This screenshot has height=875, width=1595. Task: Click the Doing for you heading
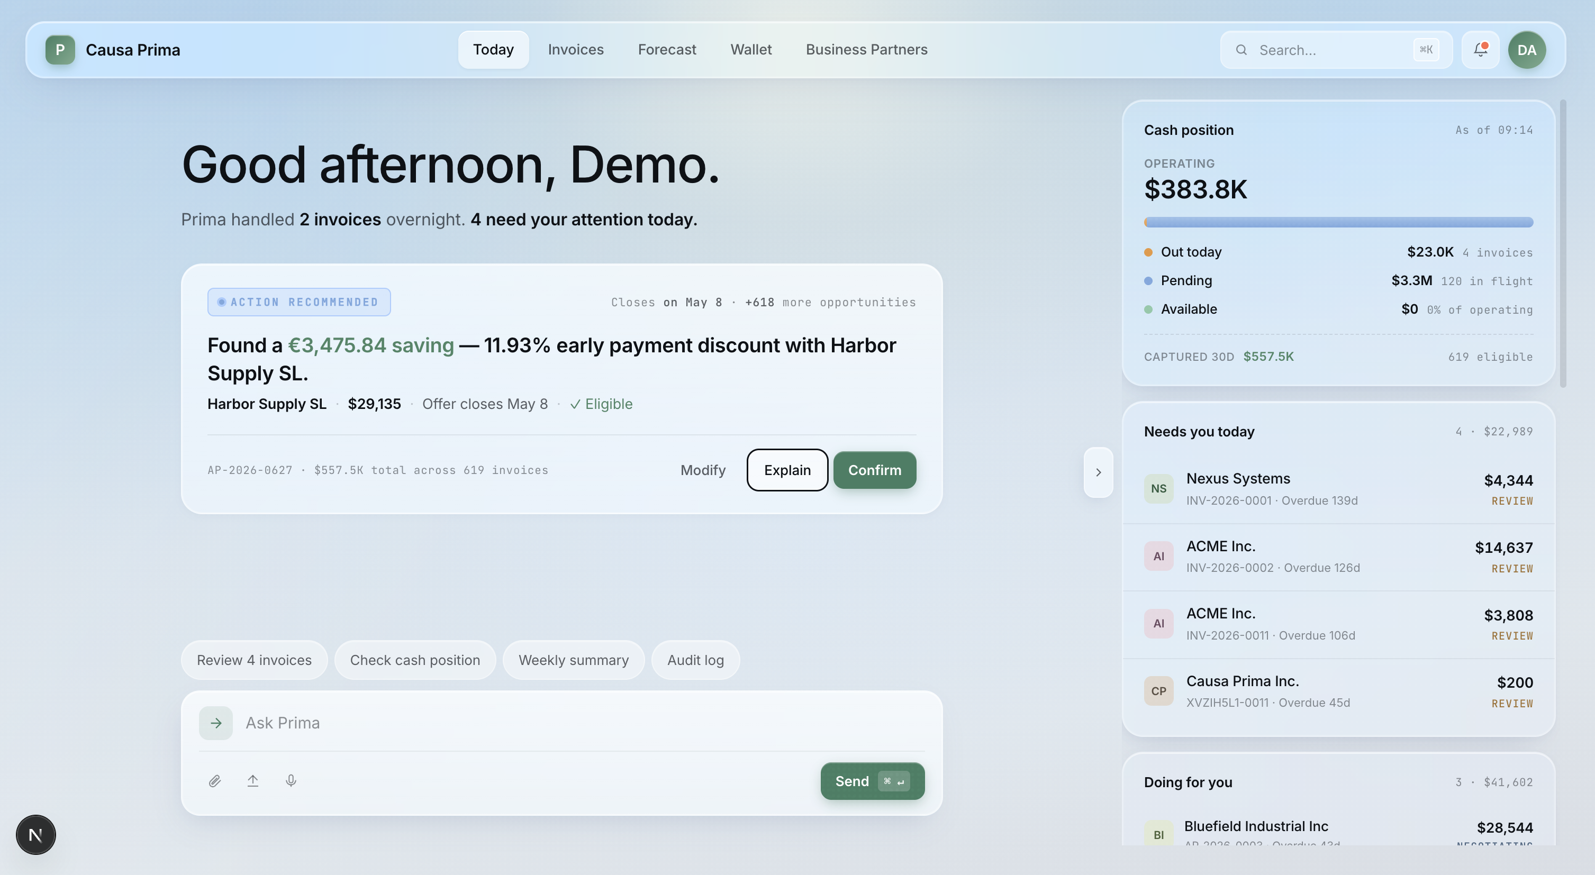coord(1188,782)
